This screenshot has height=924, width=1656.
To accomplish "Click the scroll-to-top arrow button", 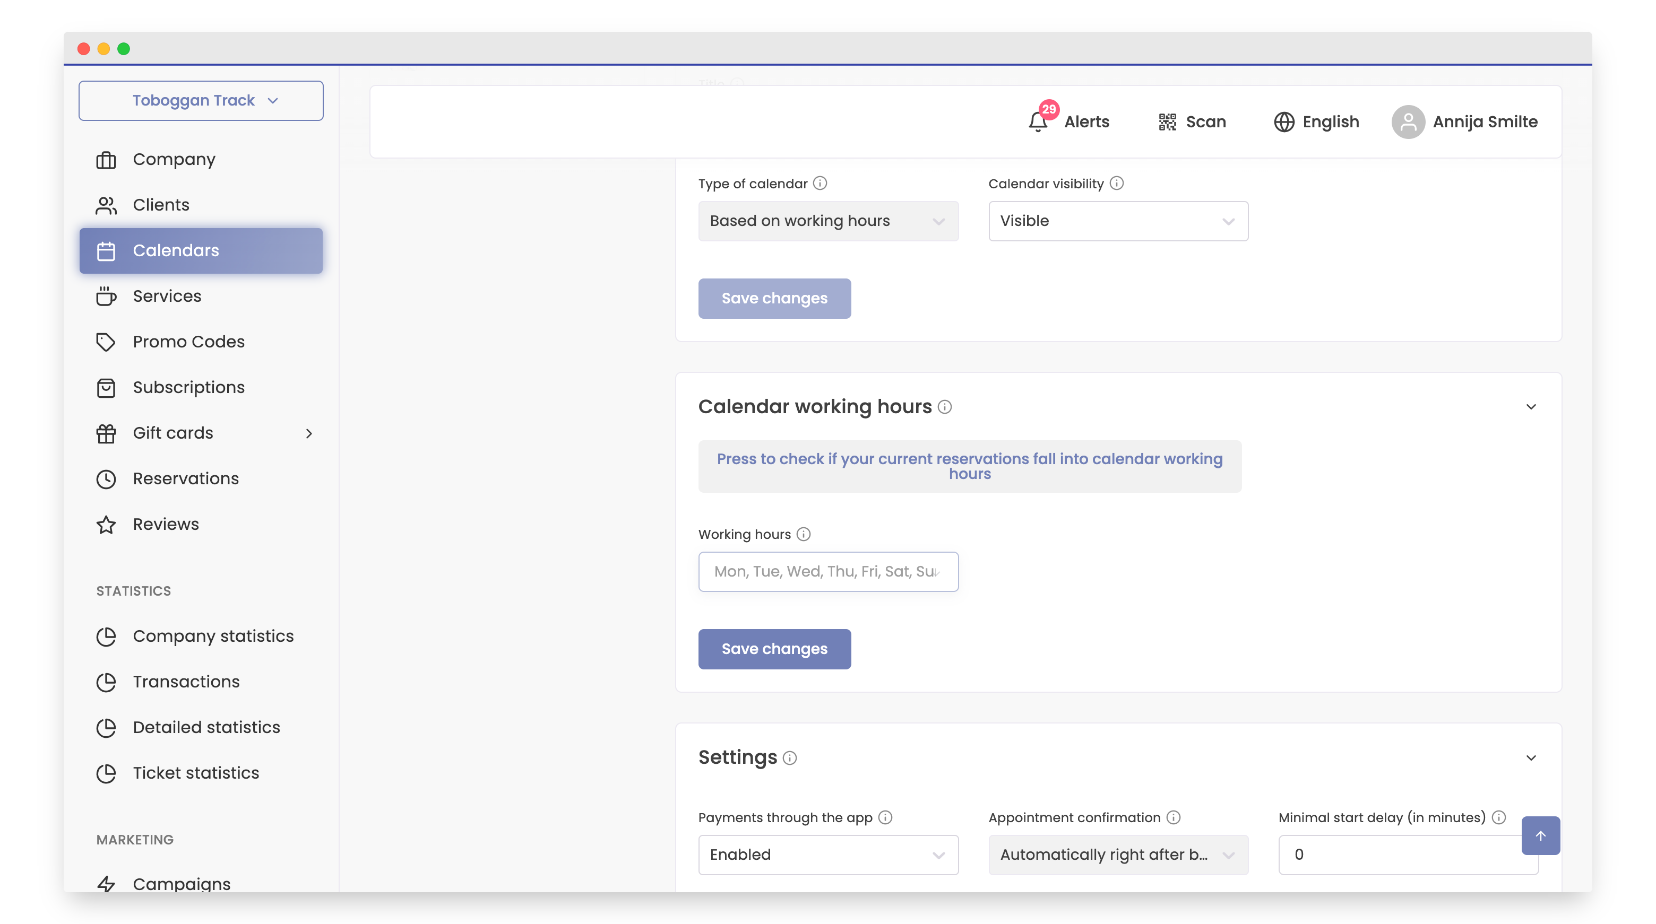I will tap(1540, 835).
